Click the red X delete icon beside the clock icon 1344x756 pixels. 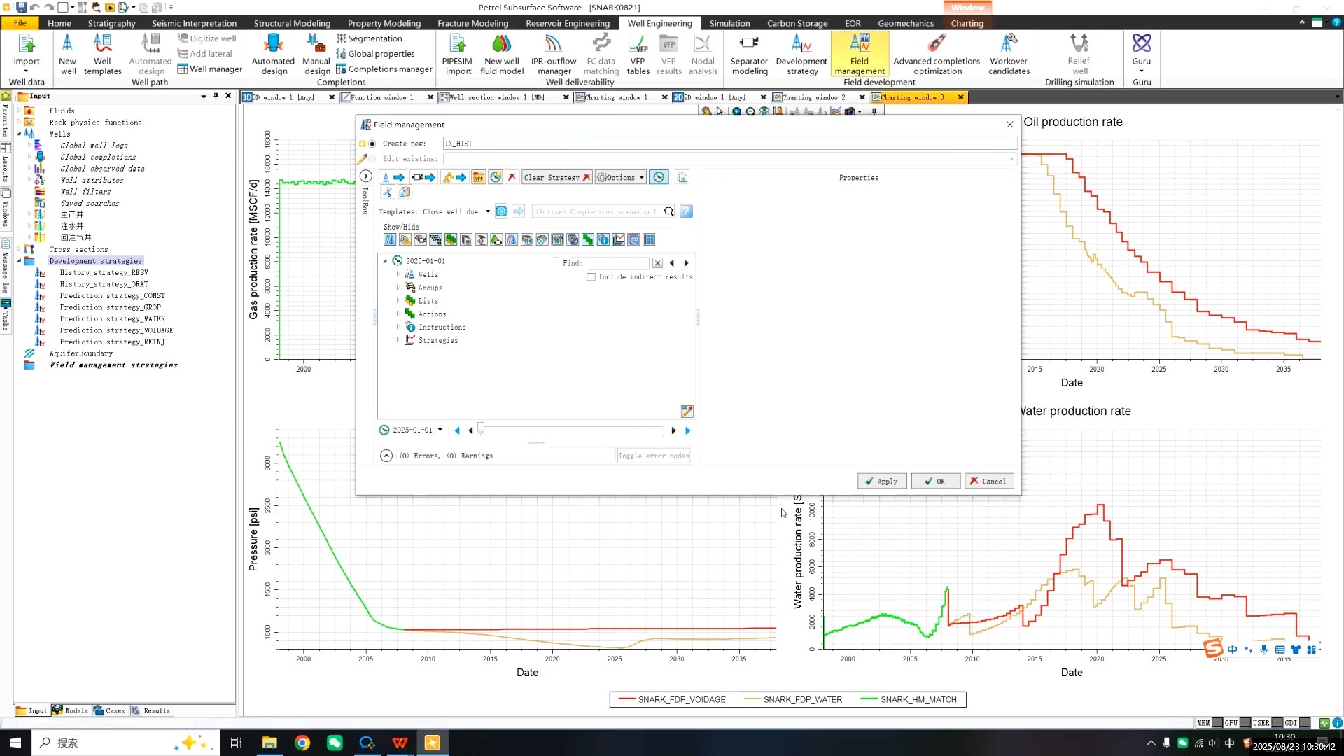[x=512, y=177]
